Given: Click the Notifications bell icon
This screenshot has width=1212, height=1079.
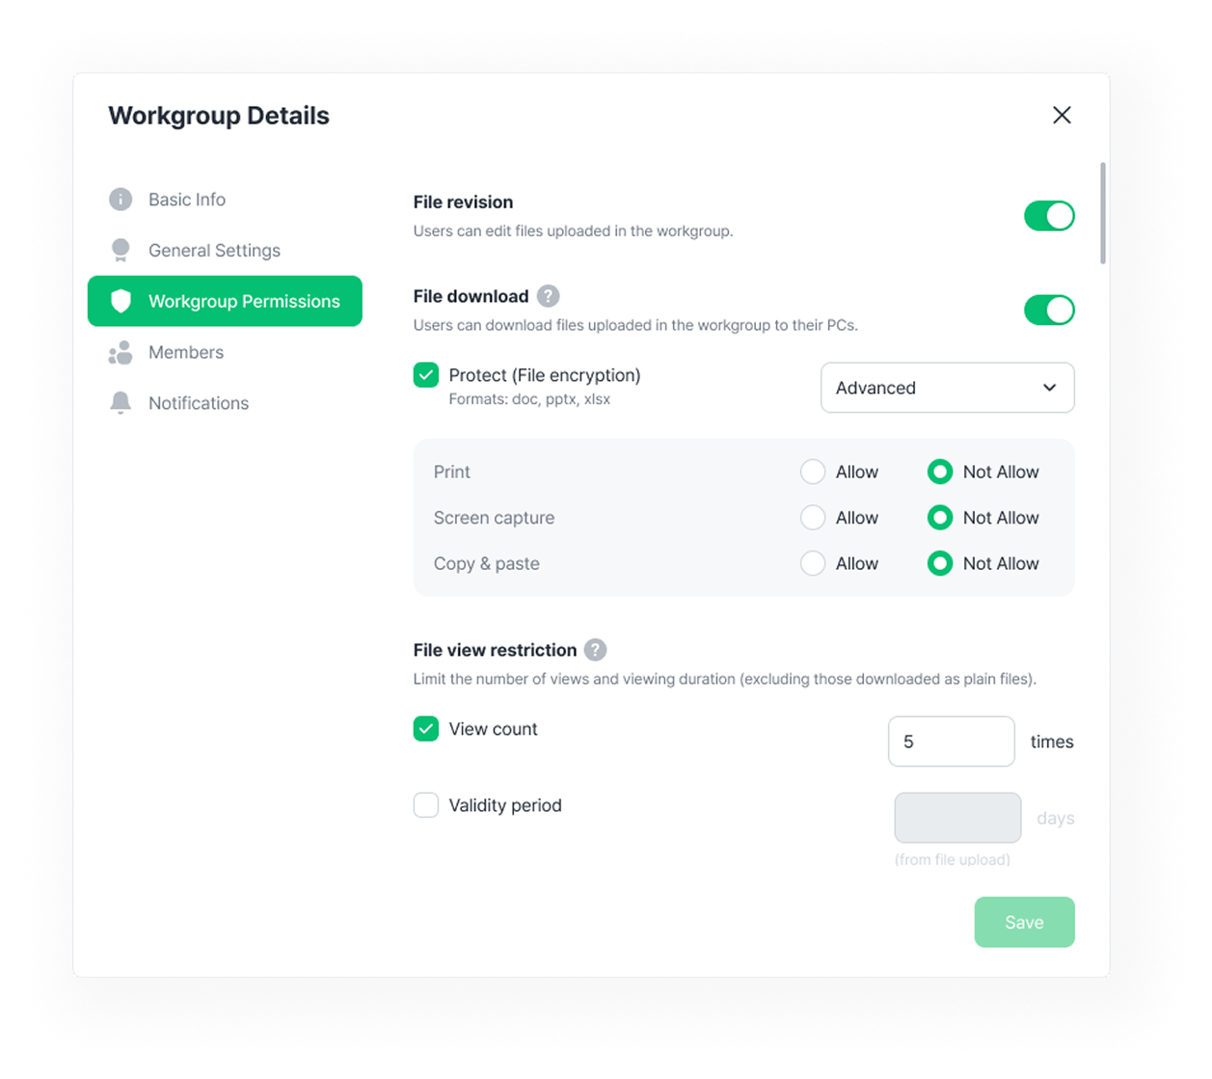Looking at the screenshot, I should coord(121,403).
